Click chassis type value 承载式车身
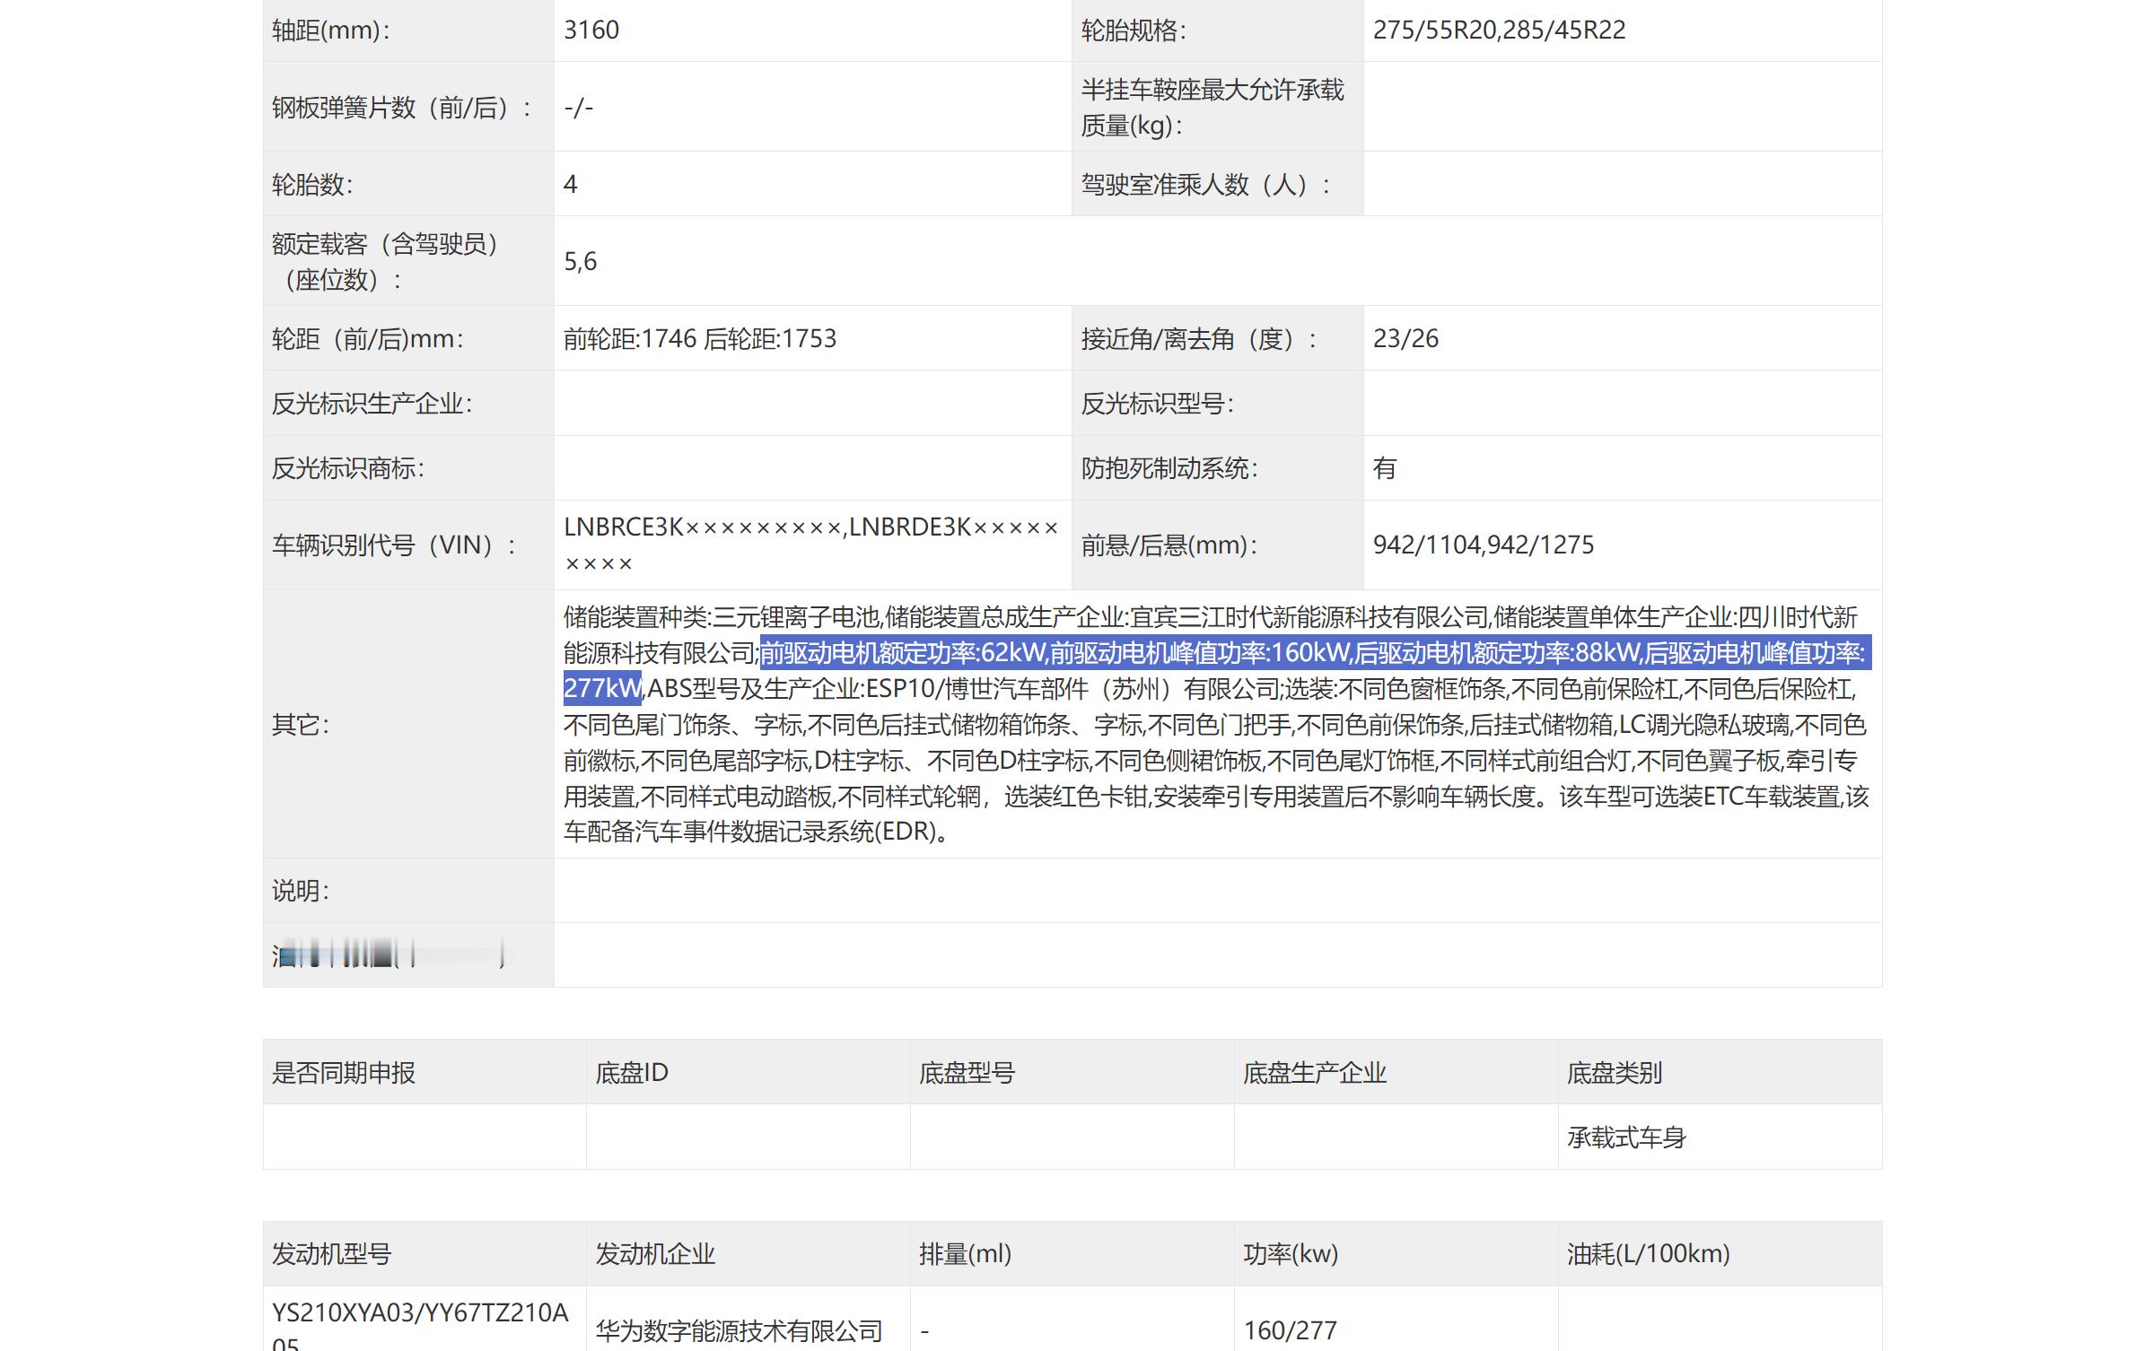The image size is (2136, 1351). click(x=1626, y=1137)
